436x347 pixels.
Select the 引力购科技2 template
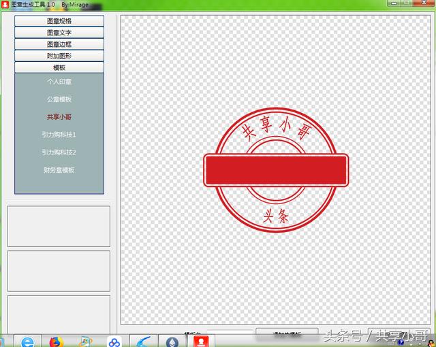(x=59, y=152)
